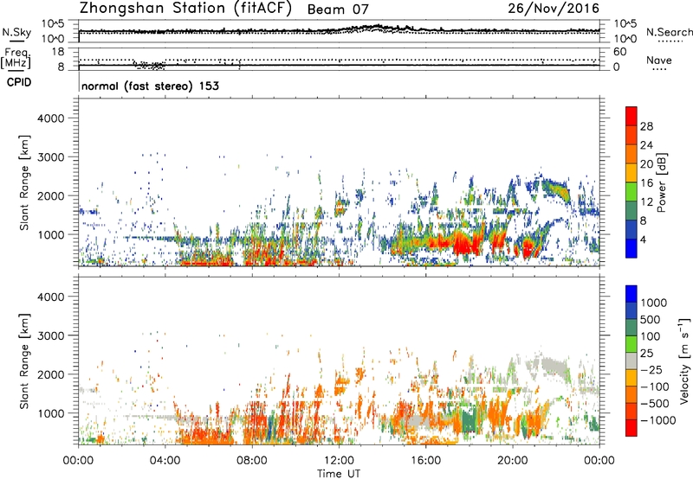The image size is (693, 479).
Task: Select the -500 label on velocity colorbar
Action: (654, 403)
